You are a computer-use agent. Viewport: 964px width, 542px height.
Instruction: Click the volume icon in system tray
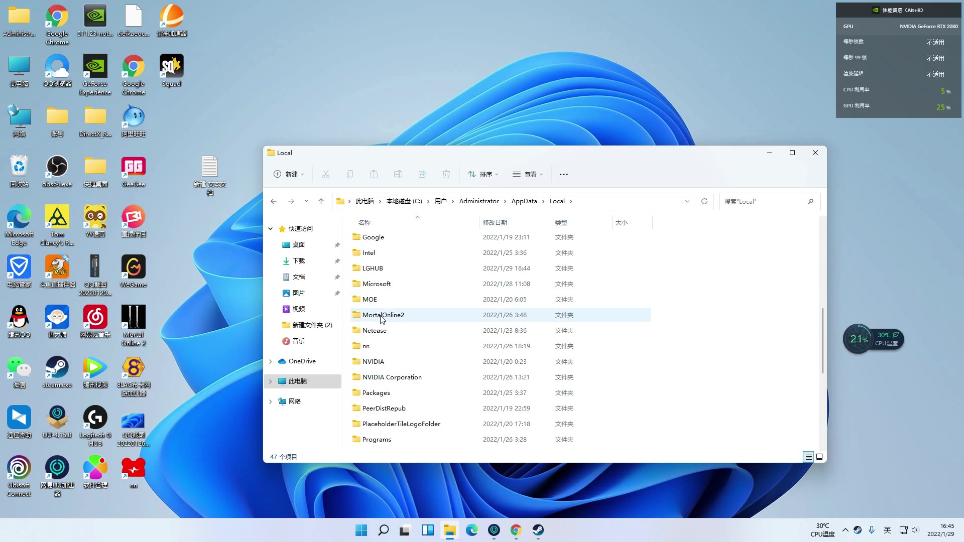pyautogui.click(x=915, y=530)
